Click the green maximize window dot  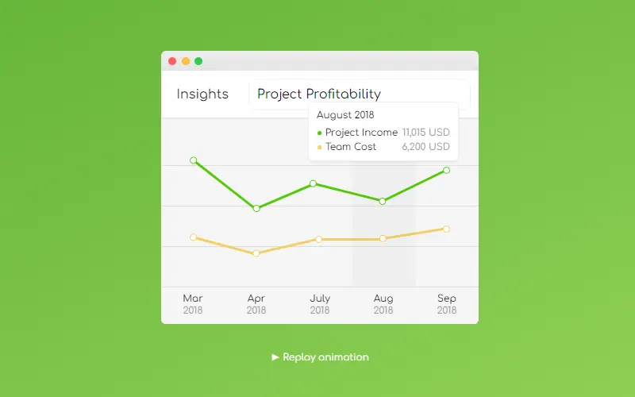pyautogui.click(x=198, y=61)
